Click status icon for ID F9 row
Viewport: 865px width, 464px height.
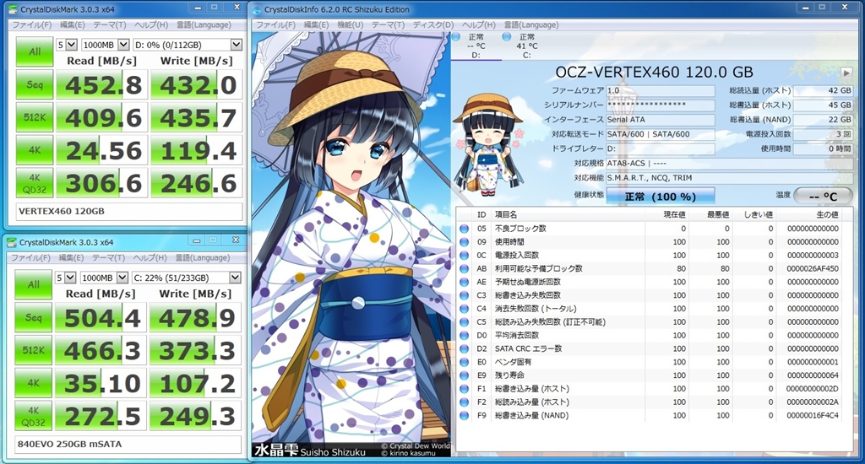coord(464,416)
